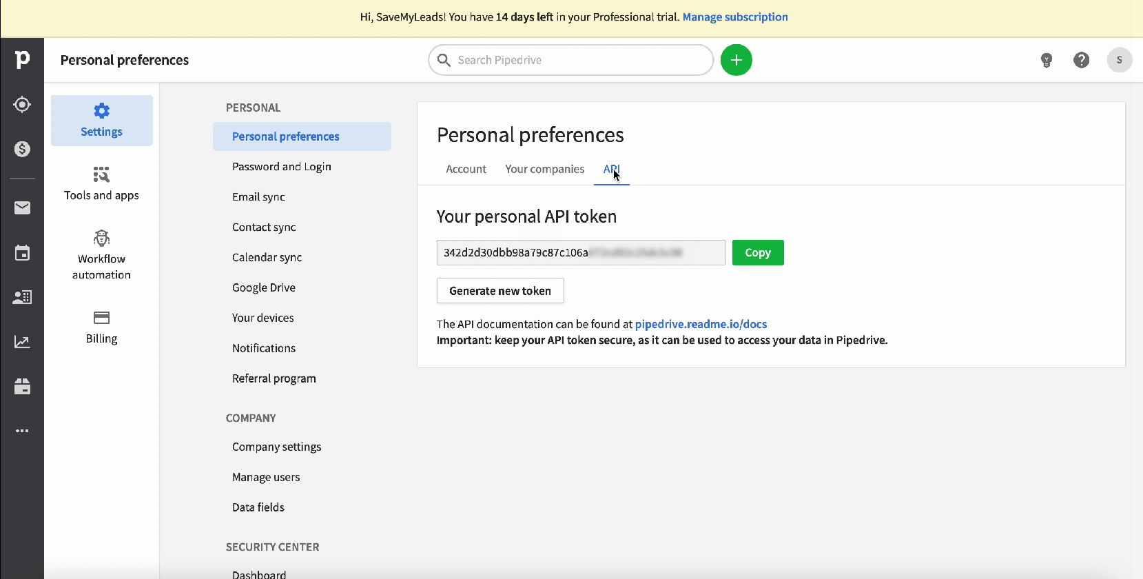This screenshot has width=1143, height=579.
Task: Select Personal preferences menu item
Action: coord(302,136)
